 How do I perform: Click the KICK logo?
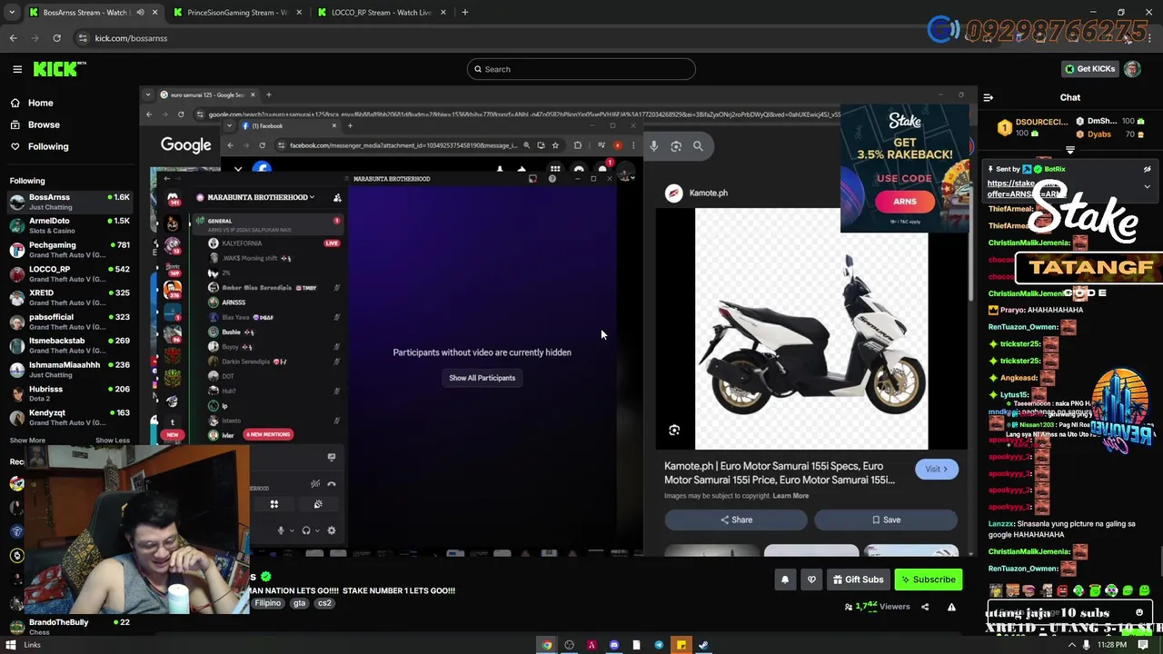[x=59, y=69]
